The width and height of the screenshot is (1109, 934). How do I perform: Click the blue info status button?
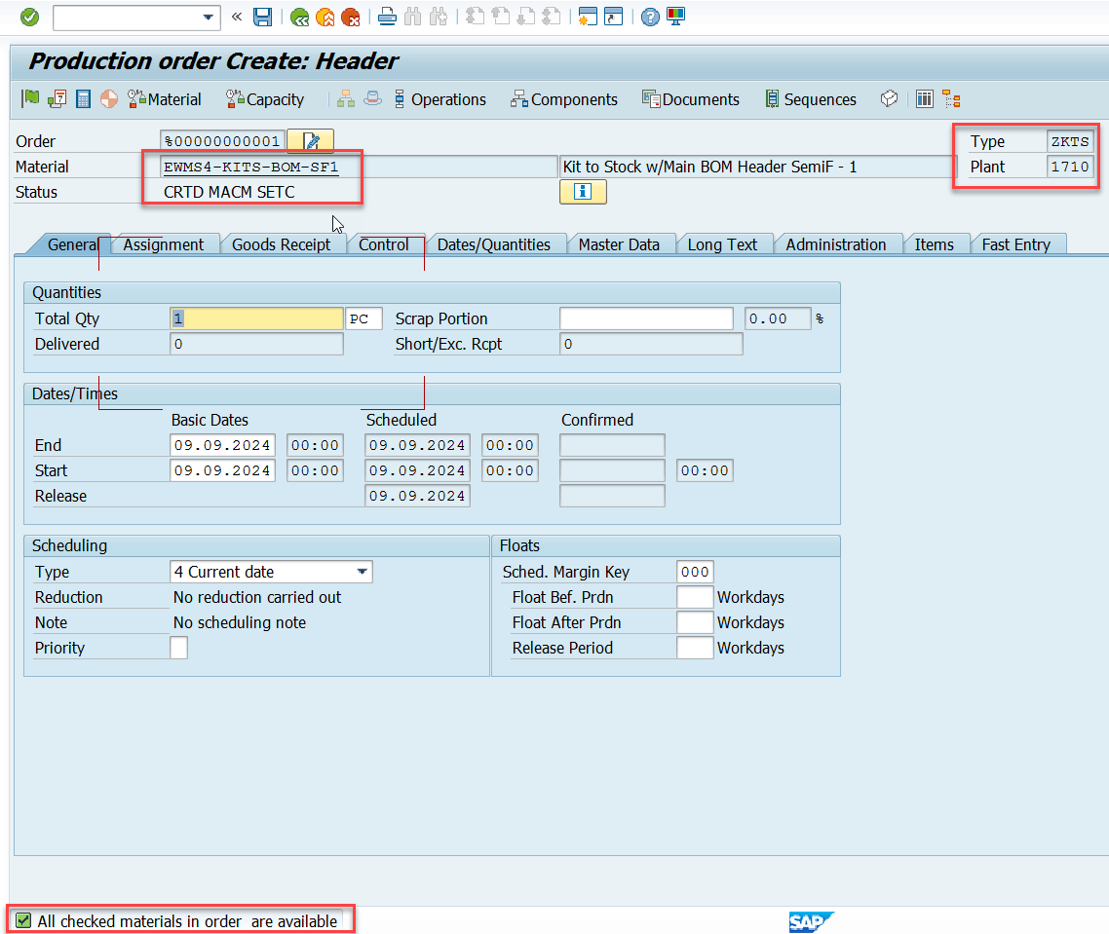coord(583,192)
